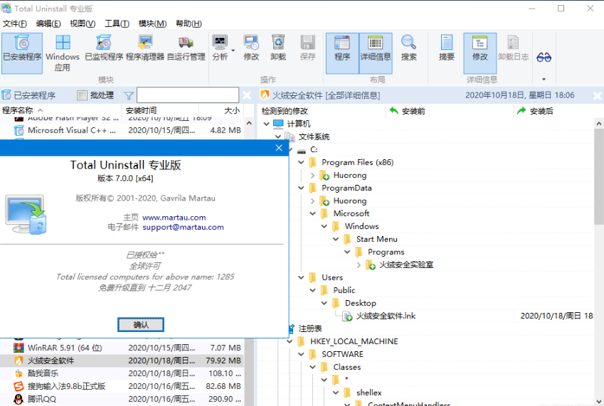Open the 卸载日志 view
The width and height of the screenshot is (604, 406).
[x=514, y=48]
